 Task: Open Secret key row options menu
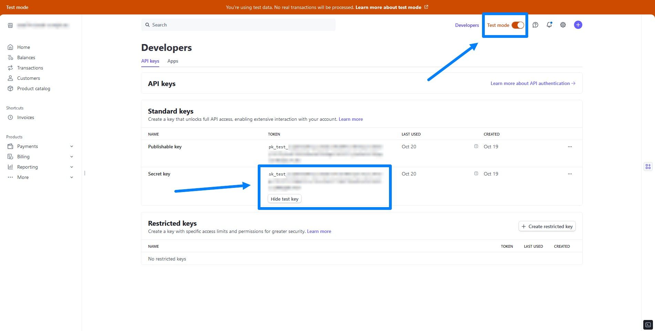(570, 174)
